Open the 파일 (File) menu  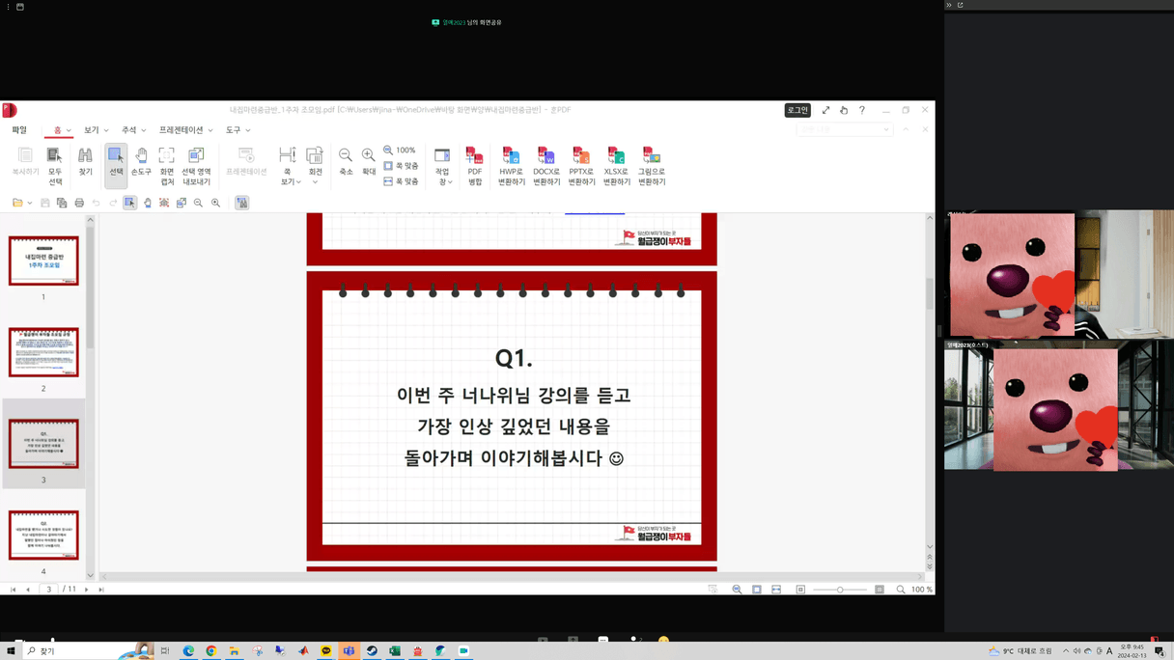pos(19,130)
